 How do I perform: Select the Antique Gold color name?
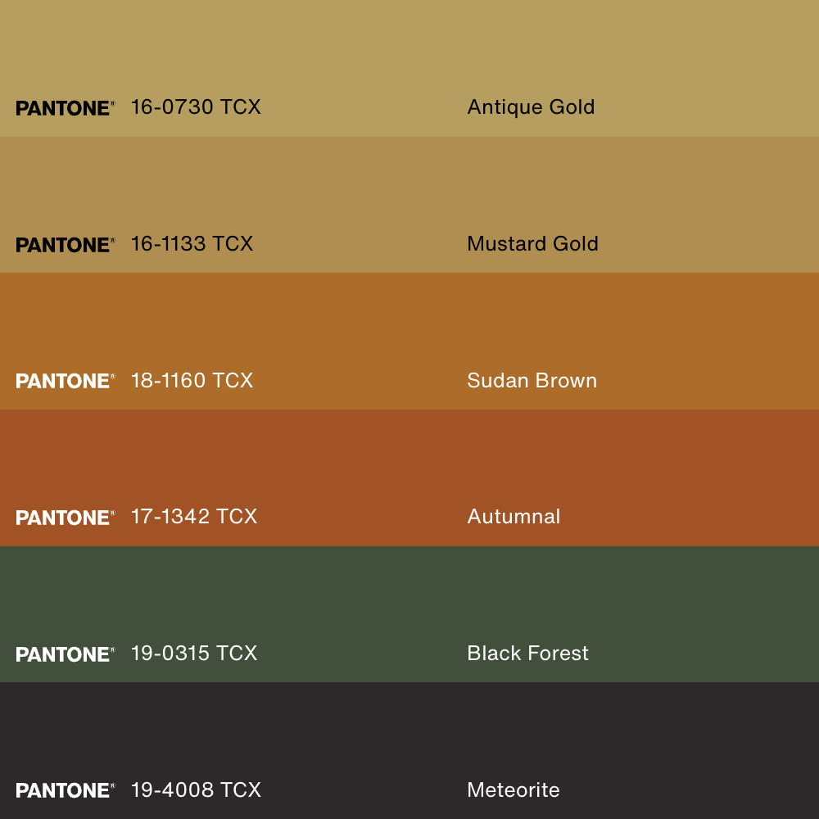(x=531, y=107)
